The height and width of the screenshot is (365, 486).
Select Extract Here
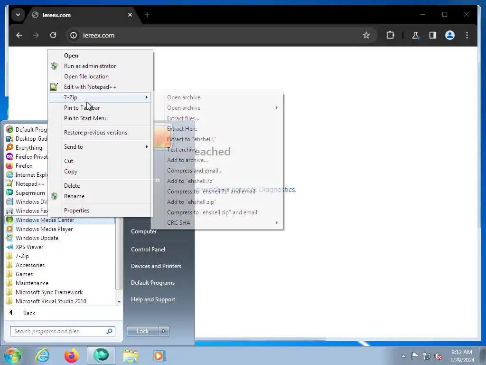point(217,129)
